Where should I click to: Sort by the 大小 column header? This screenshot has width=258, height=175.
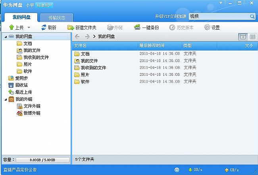[237, 45]
